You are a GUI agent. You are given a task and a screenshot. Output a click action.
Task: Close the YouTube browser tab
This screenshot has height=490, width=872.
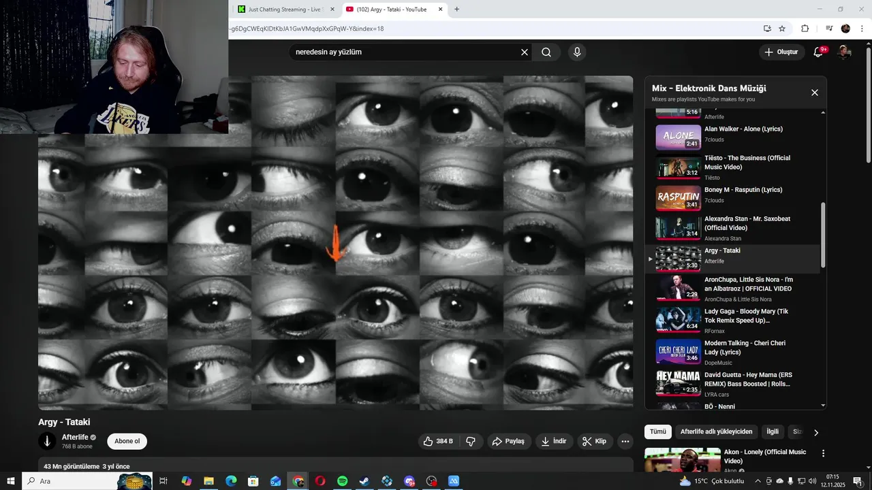[440, 10]
